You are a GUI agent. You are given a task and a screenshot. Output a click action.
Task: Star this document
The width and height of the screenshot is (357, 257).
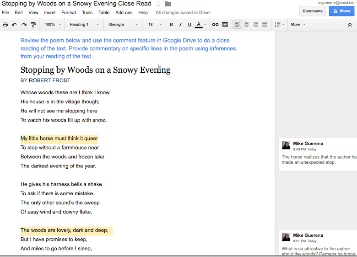(158, 4)
